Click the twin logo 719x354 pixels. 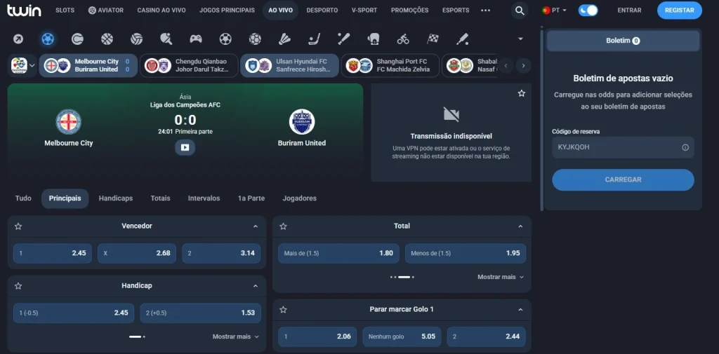coord(24,10)
